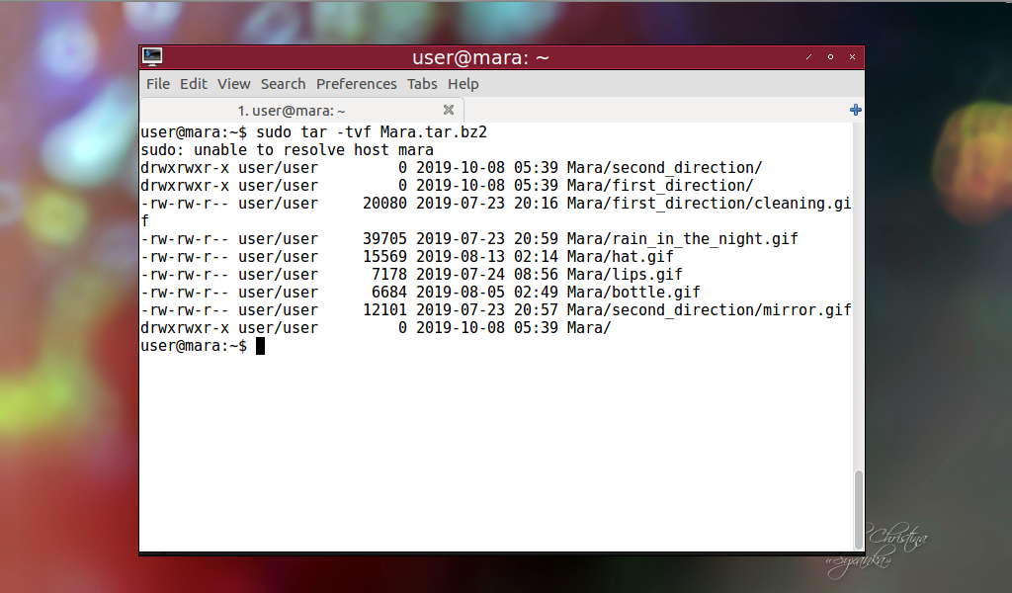This screenshot has width=1012, height=593.
Task: Click file size value 39705
Action: (384, 239)
